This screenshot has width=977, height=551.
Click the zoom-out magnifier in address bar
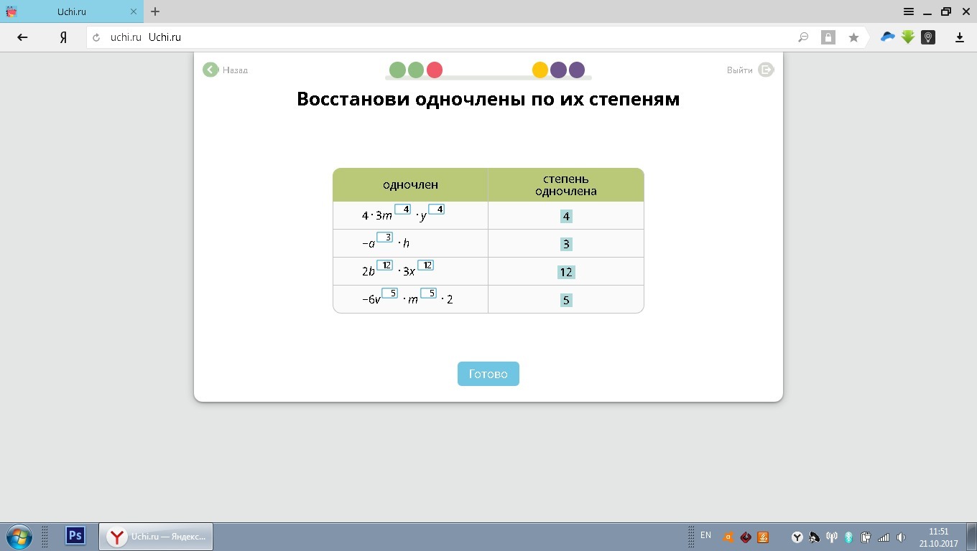pos(803,37)
